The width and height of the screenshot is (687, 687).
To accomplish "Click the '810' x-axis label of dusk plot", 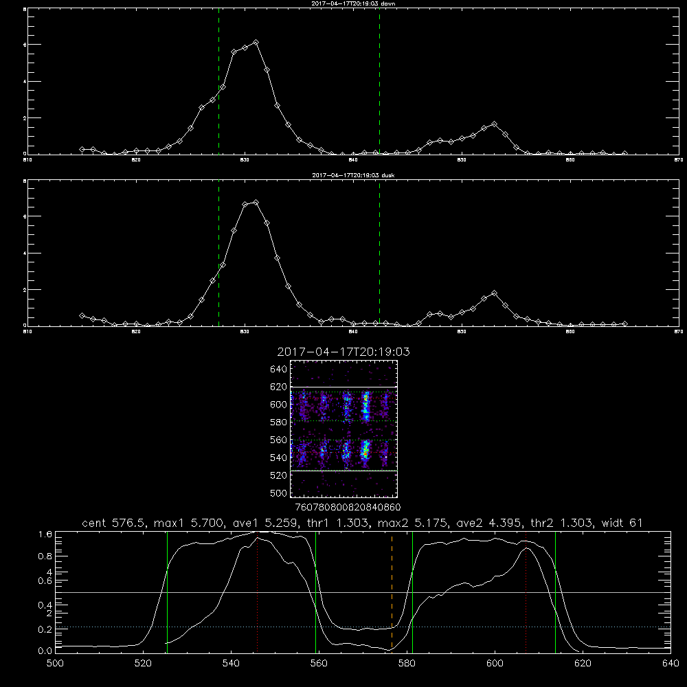I will coord(27,332).
